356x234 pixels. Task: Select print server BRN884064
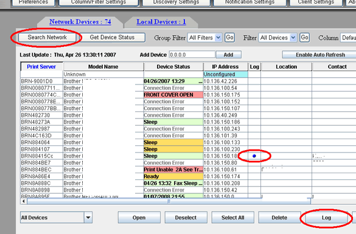(x=42, y=142)
